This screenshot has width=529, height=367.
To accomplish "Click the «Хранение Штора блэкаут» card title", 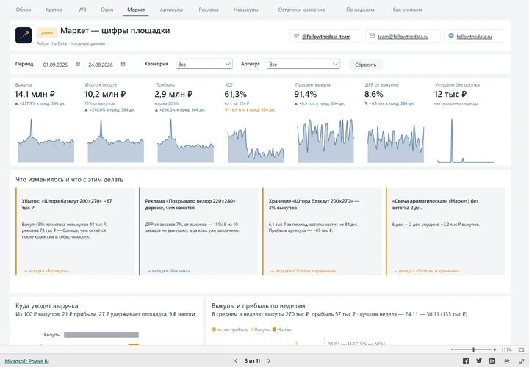I will tap(314, 204).
